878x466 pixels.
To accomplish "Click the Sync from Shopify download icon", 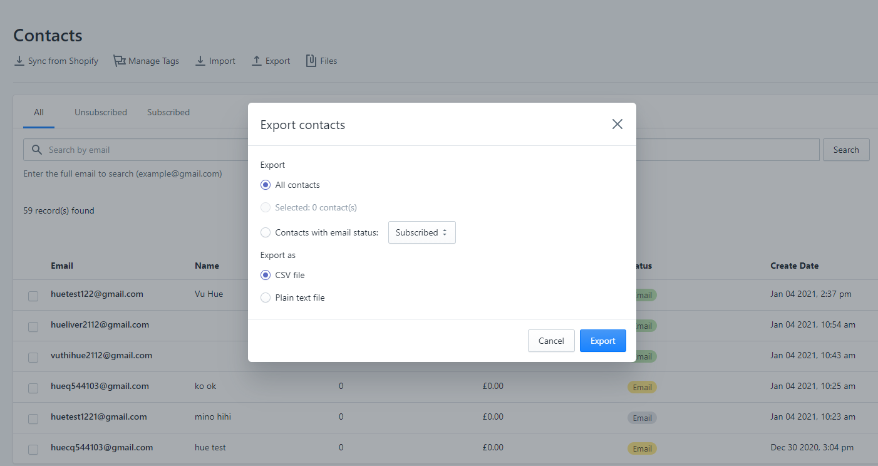I will coord(19,61).
